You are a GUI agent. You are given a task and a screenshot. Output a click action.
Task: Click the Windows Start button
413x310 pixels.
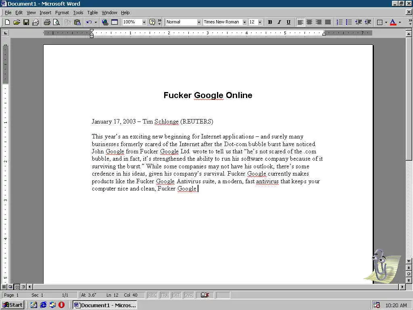click(x=13, y=305)
